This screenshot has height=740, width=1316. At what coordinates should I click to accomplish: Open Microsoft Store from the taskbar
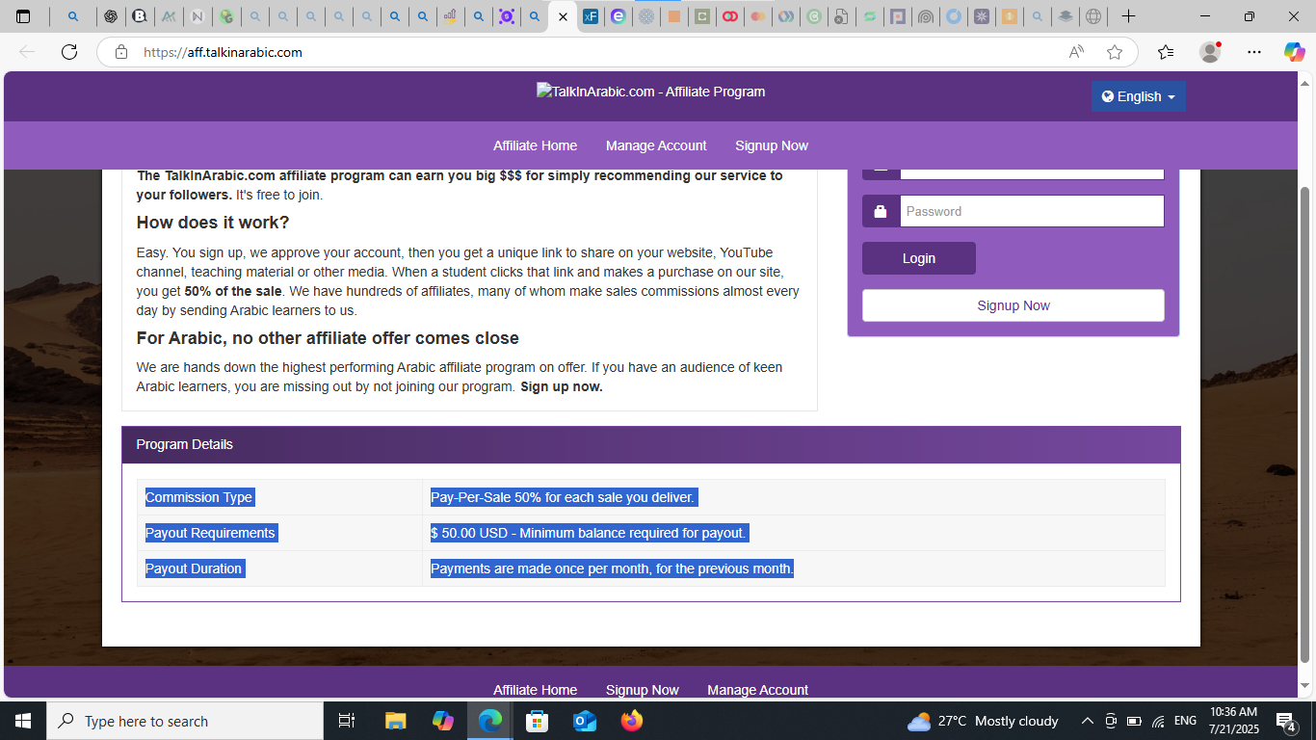(x=538, y=721)
